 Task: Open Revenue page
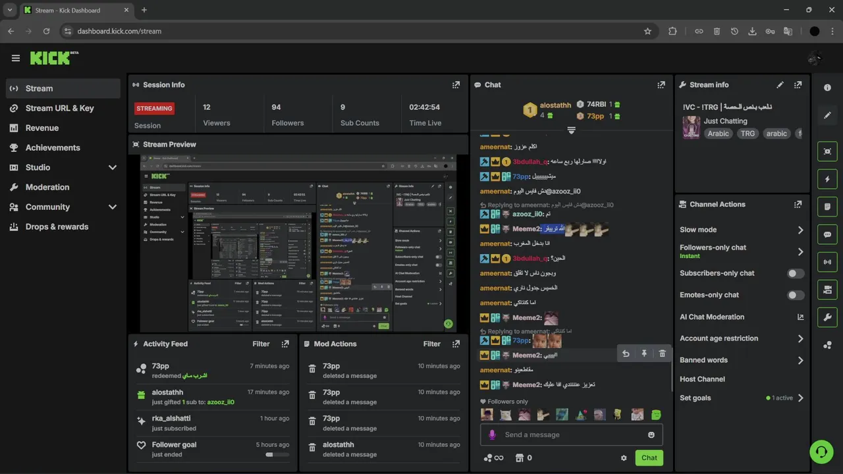coord(63,128)
